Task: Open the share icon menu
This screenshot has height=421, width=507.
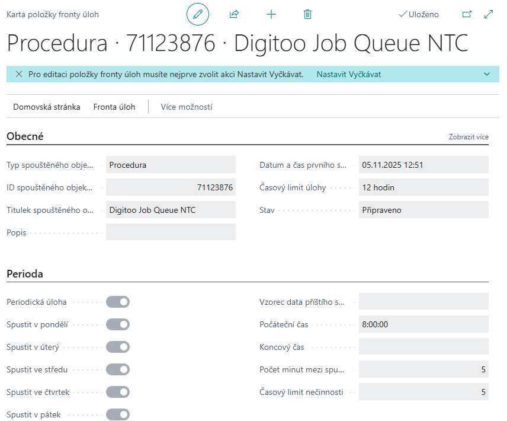Action: tap(234, 14)
